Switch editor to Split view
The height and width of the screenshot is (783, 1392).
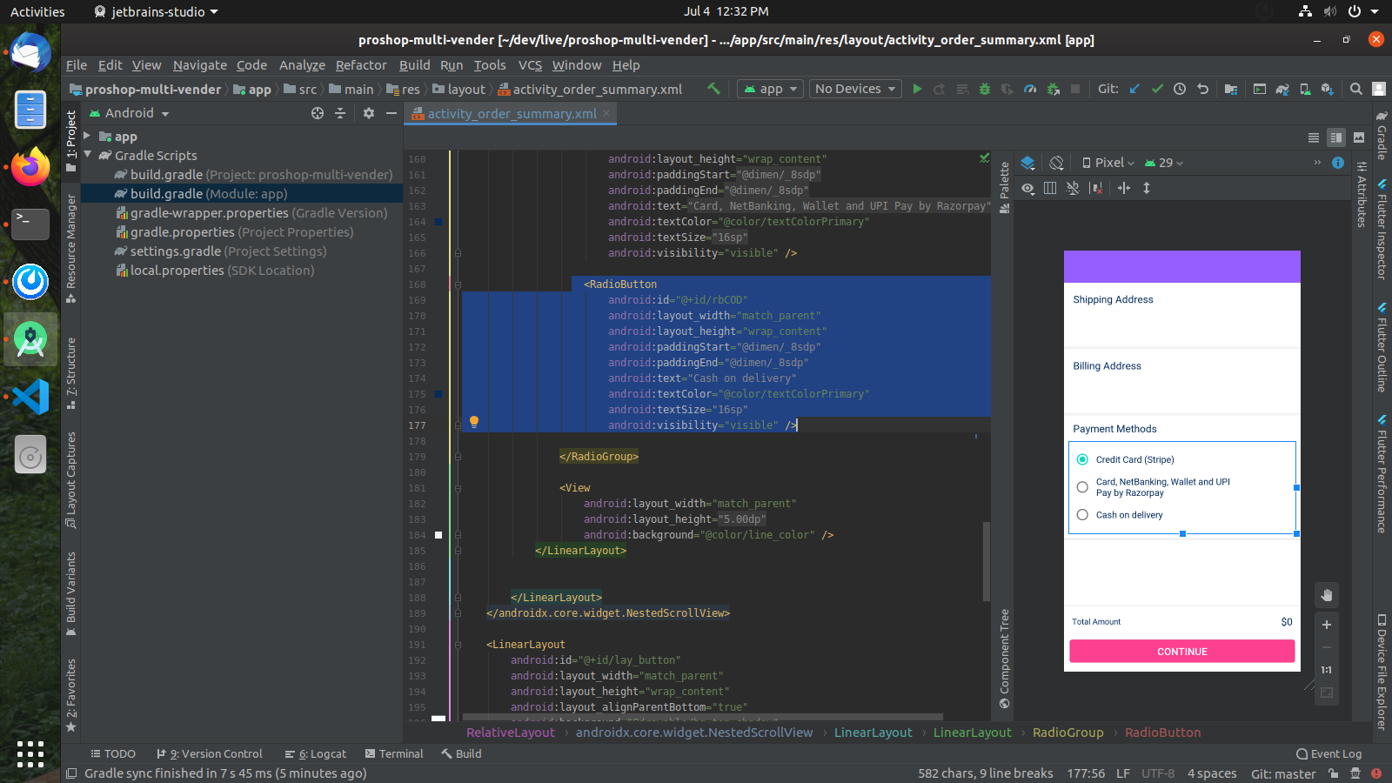(x=1336, y=137)
